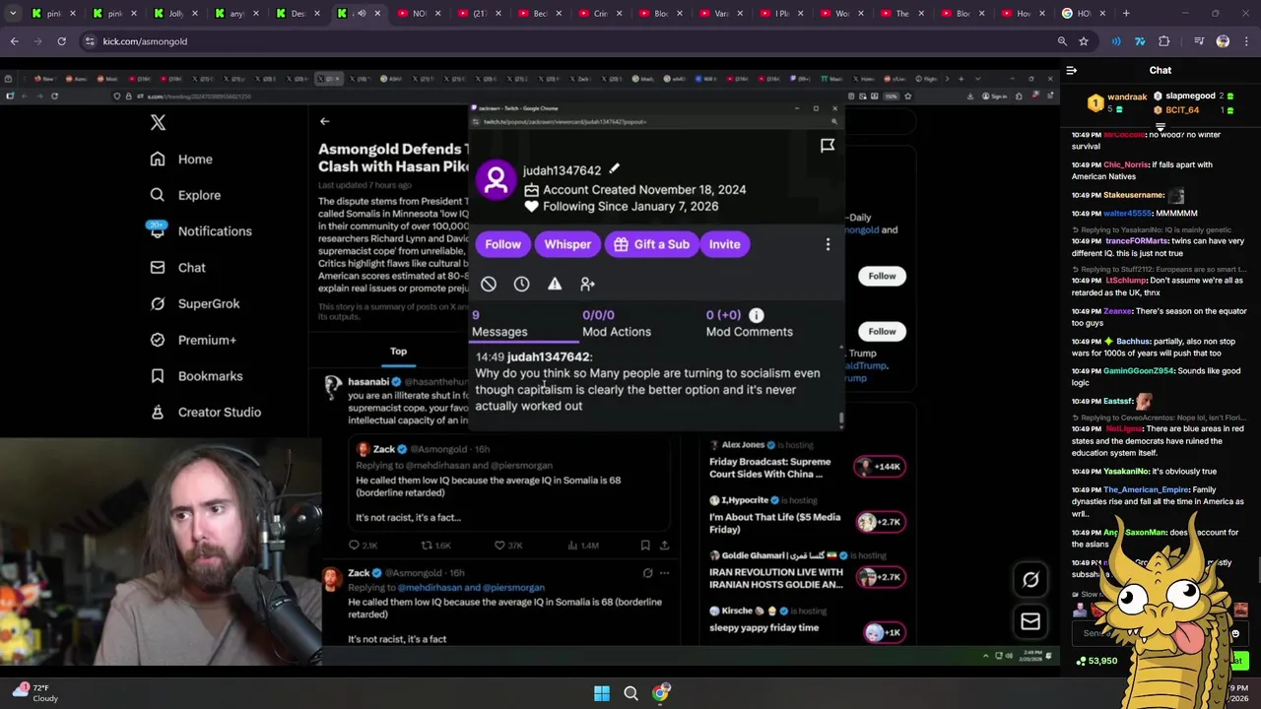The image size is (1261, 709).
Task: Click the Mod Comments info icon
Action: (757, 315)
